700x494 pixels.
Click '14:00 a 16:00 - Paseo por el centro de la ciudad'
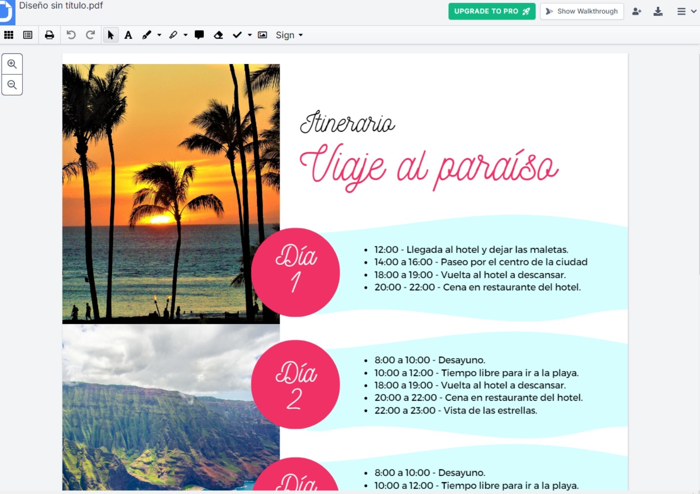[481, 262]
